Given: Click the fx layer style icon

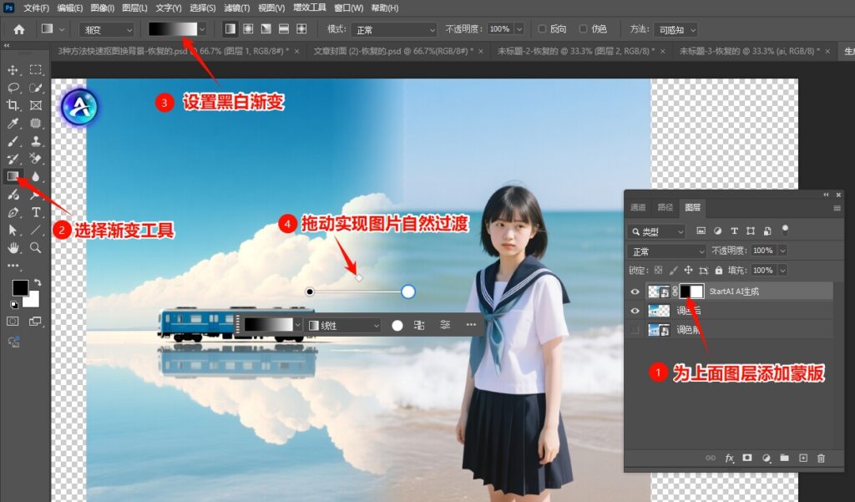Looking at the screenshot, I should [729, 458].
